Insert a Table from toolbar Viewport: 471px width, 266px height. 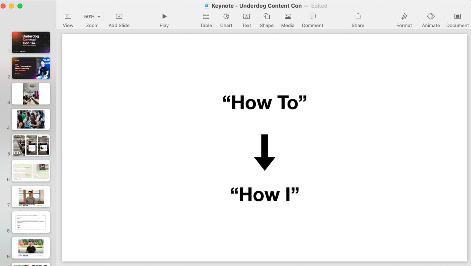206,16
